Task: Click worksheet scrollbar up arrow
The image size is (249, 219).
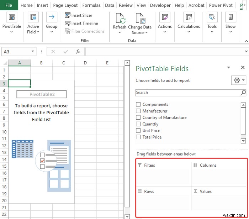Action: pos(127,63)
